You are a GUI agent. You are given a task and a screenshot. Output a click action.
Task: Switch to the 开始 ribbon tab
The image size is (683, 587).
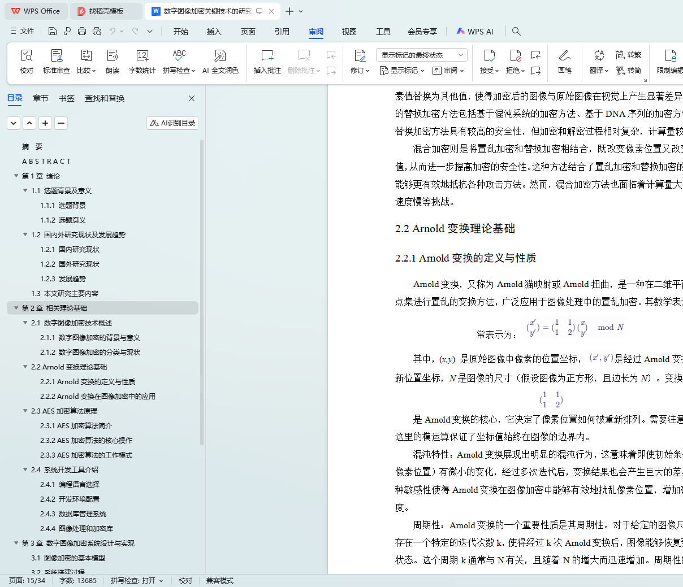pyautogui.click(x=181, y=32)
